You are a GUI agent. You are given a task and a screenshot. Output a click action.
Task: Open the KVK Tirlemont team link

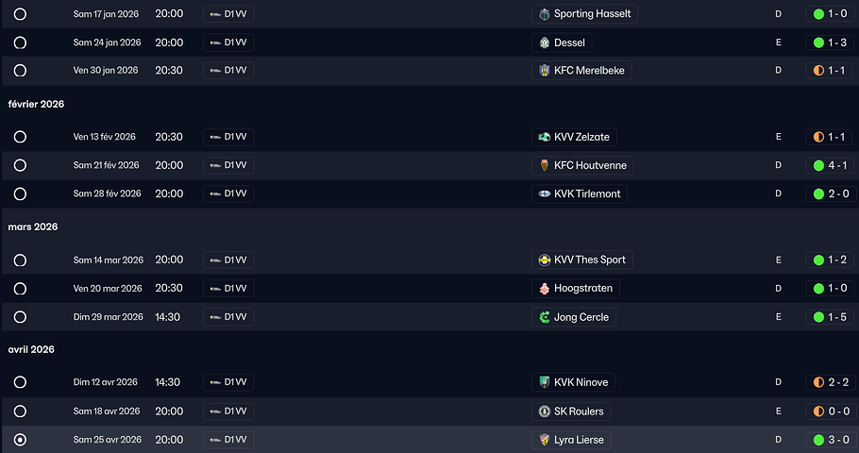point(589,193)
